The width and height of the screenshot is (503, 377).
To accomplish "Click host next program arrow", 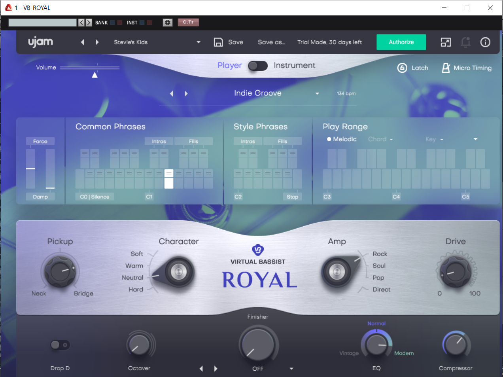I will tap(89, 23).
